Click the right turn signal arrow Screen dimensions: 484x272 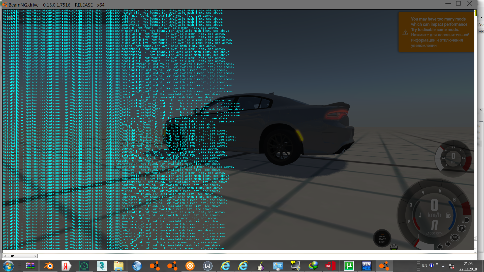coord(448,244)
